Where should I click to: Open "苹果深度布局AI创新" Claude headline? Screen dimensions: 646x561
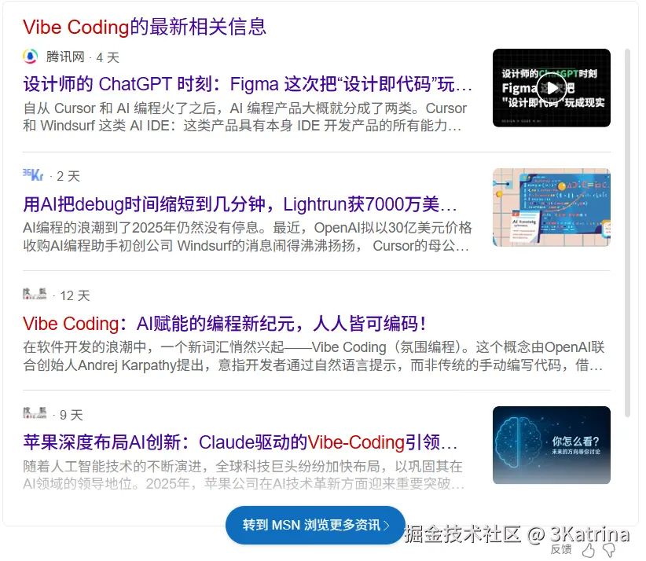pos(240,442)
